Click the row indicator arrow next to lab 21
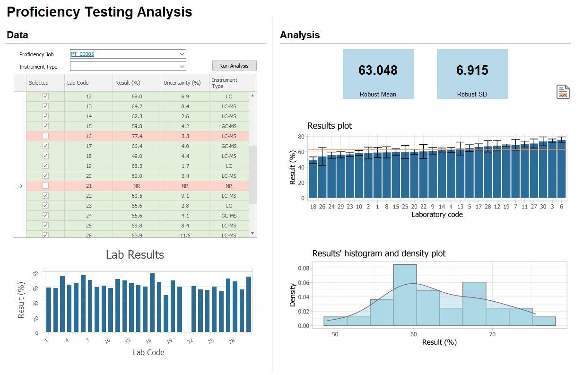583x375 pixels. 20,186
